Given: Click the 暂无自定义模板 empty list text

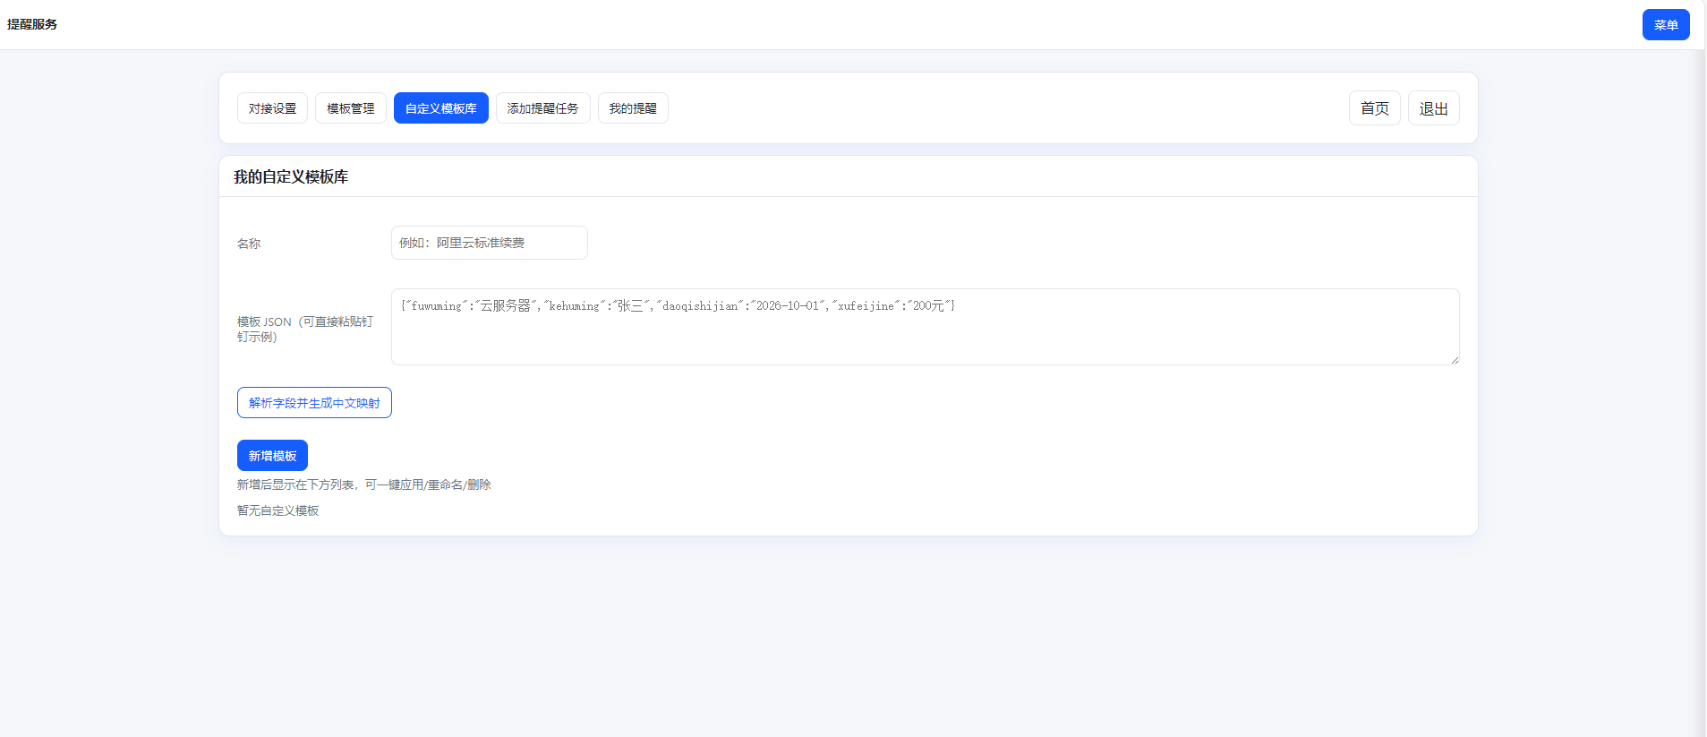Looking at the screenshot, I should pos(277,510).
